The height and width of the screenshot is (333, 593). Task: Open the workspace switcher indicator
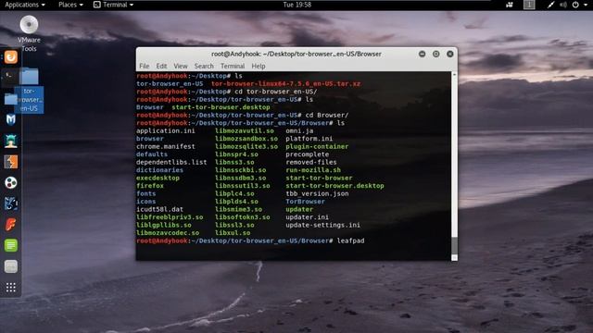[529, 5]
